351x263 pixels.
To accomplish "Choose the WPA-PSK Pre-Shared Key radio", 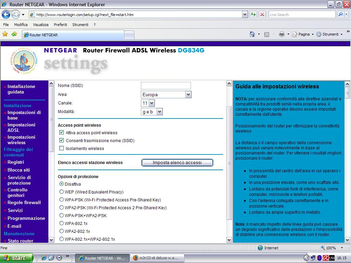I will pyautogui.click(x=61, y=200).
